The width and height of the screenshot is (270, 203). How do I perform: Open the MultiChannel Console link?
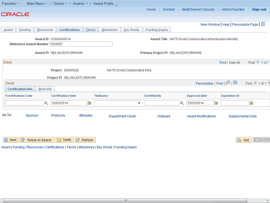(198, 9)
